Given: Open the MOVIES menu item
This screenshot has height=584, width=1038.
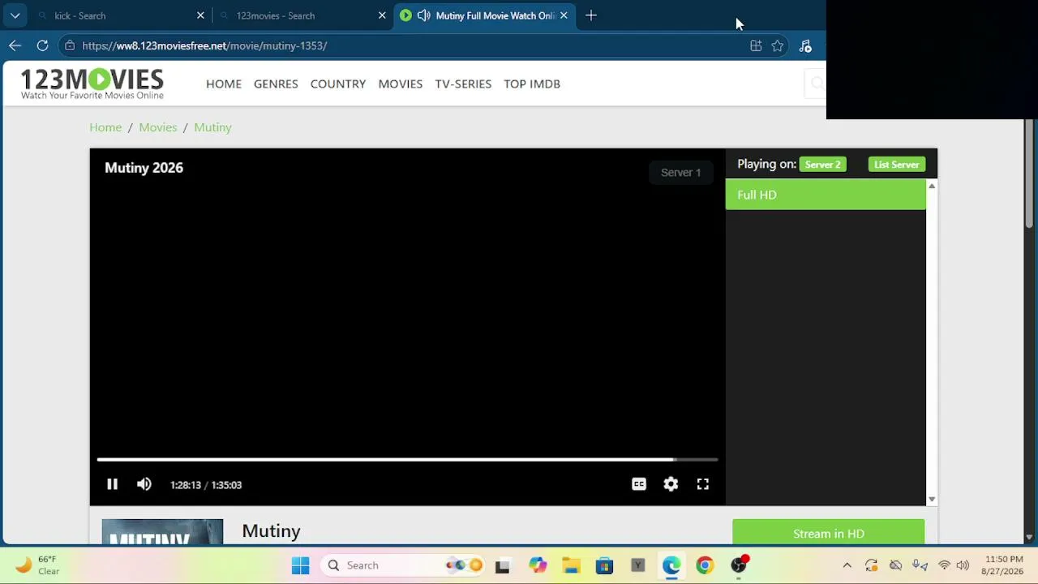Looking at the screenshot, I should 401,84.
